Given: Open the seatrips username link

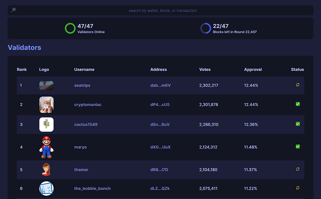Looking at the screenshot, I should point(82,85).
